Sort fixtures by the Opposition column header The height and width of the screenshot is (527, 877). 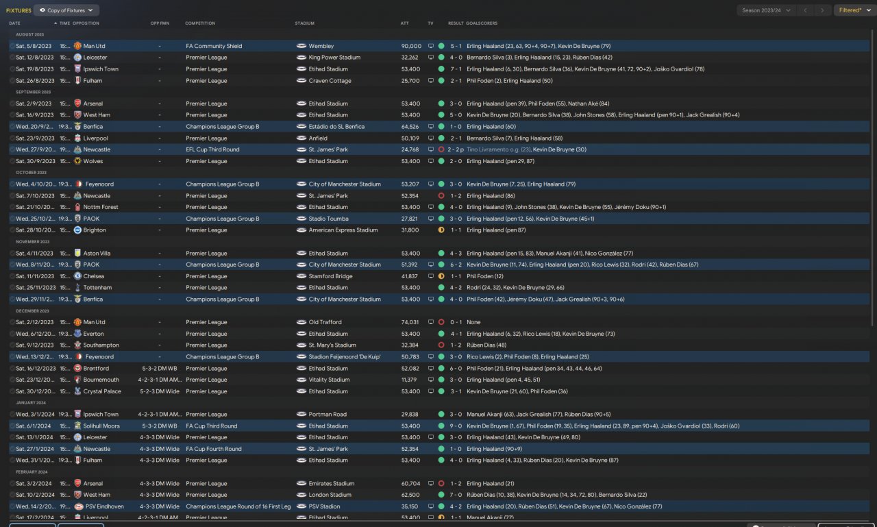(x=86, y=23)
